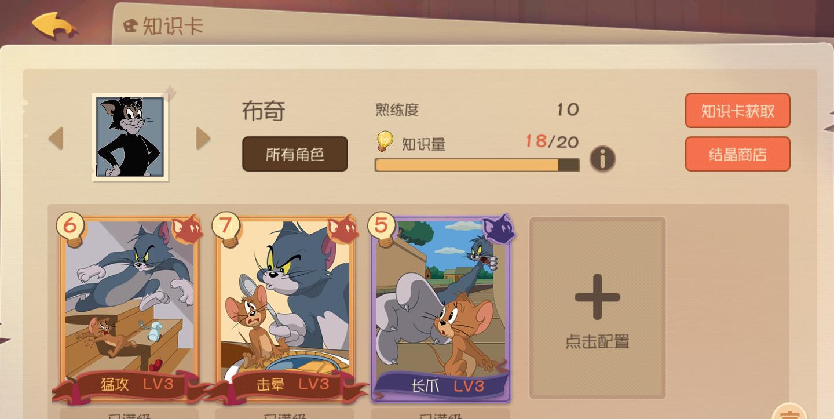Go back with the yellow arrow
834x419 pixels.
54,25
